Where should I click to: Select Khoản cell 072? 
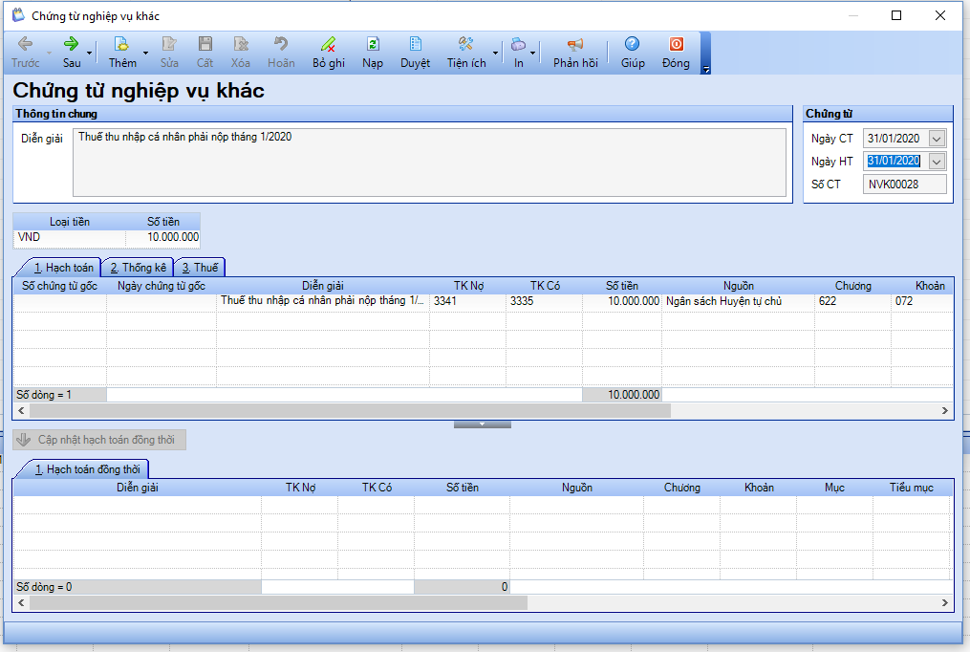[922, 301]
